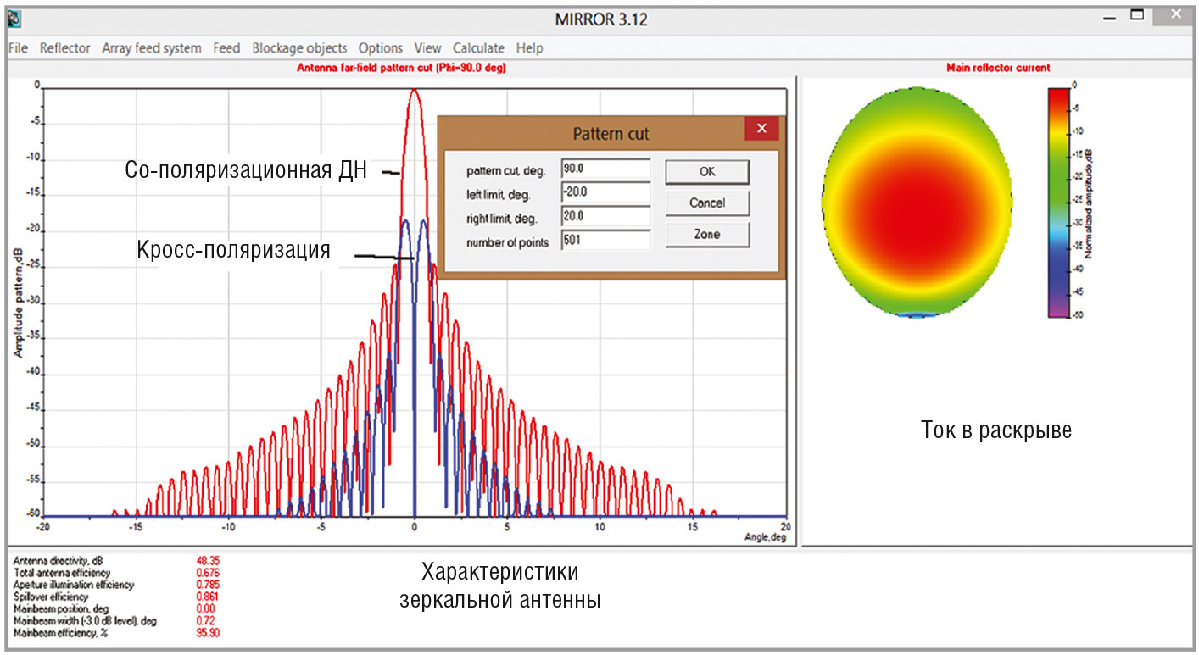Screen dimensions: 1199x655
Task: Click the Zone button
Action: [706, 235]
